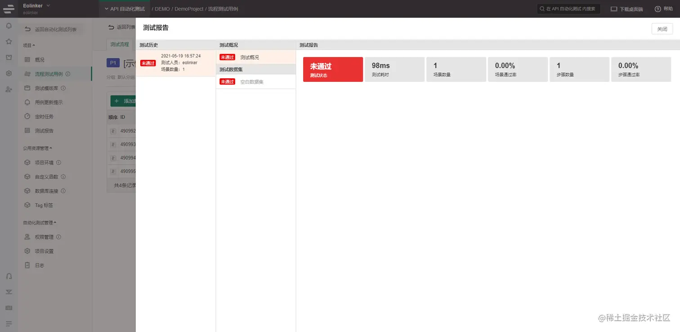Screen dimensions: 680x332
Task: Click info icon beside 测试模板库
Action: pyautogui.click(x=63, y=88)
